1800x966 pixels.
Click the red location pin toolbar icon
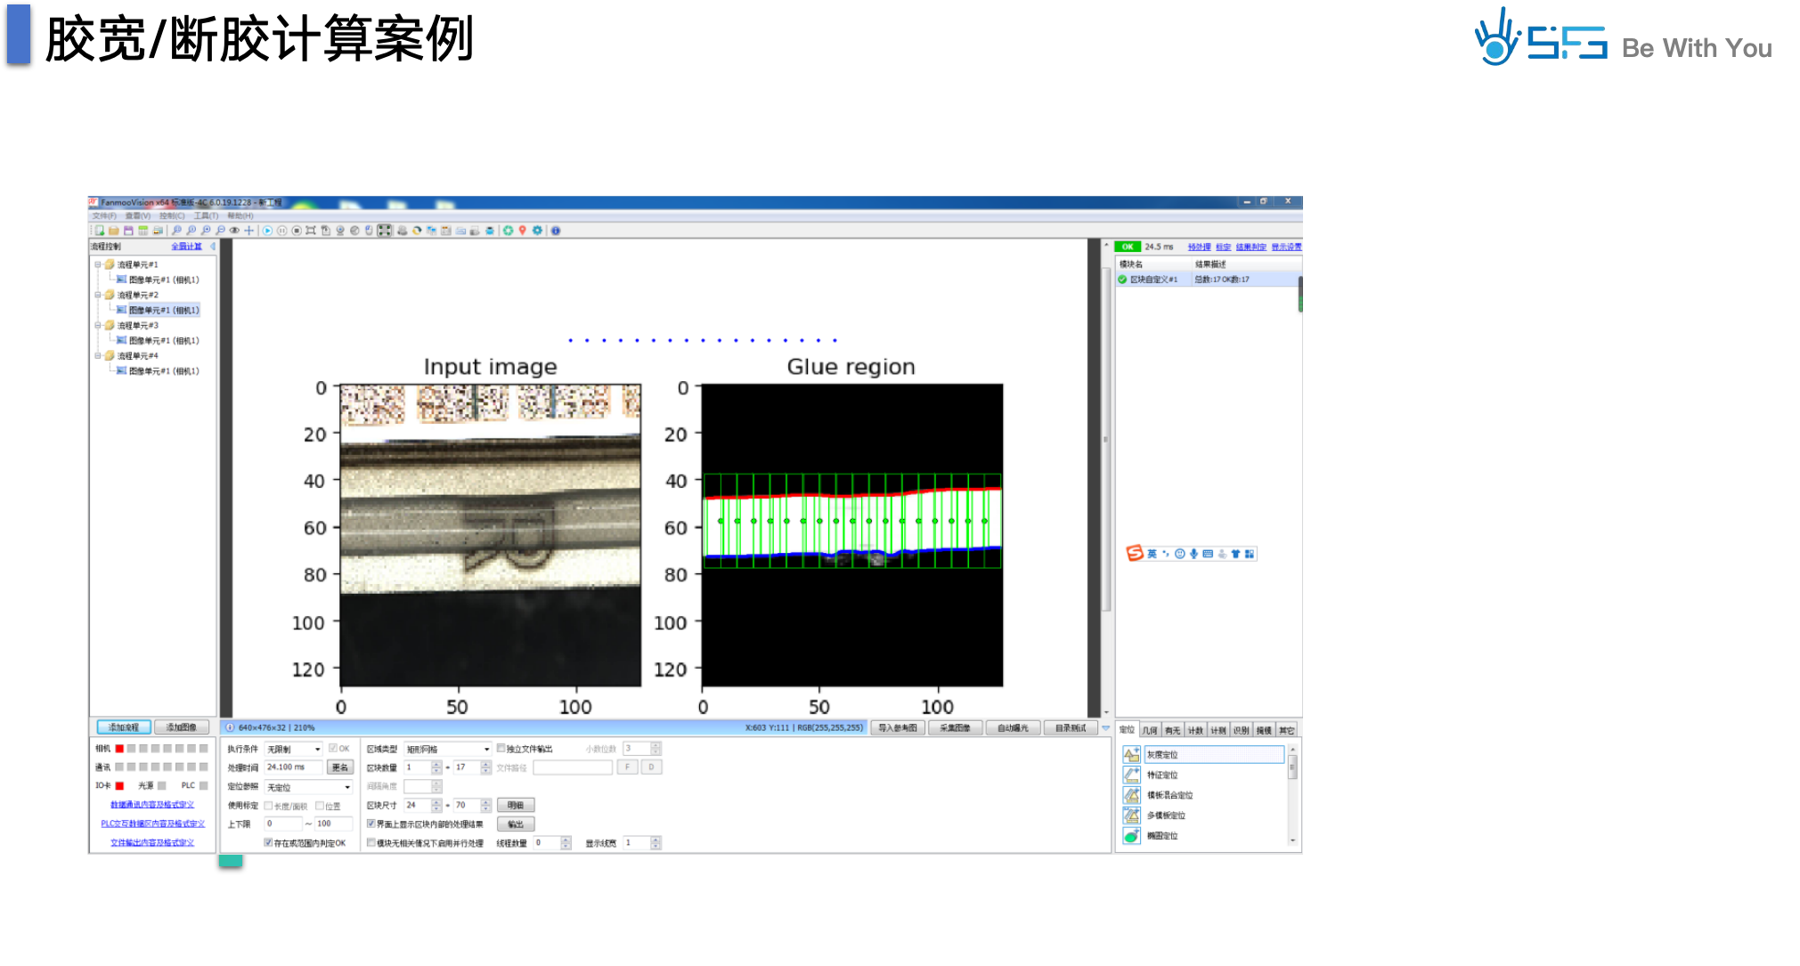coord(523,231)
